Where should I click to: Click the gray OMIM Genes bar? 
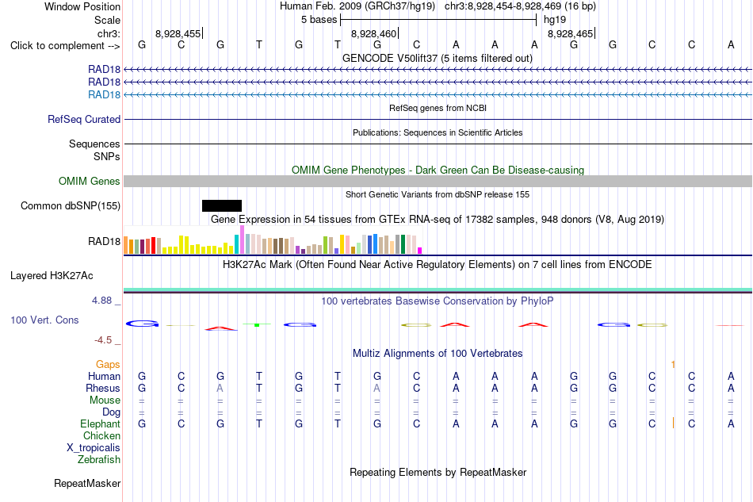tap(438, 181)
